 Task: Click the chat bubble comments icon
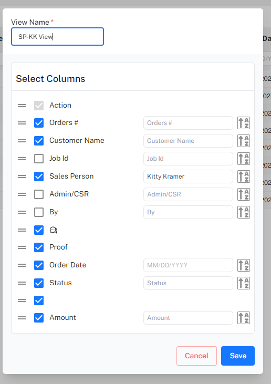(x=54, y=230)
